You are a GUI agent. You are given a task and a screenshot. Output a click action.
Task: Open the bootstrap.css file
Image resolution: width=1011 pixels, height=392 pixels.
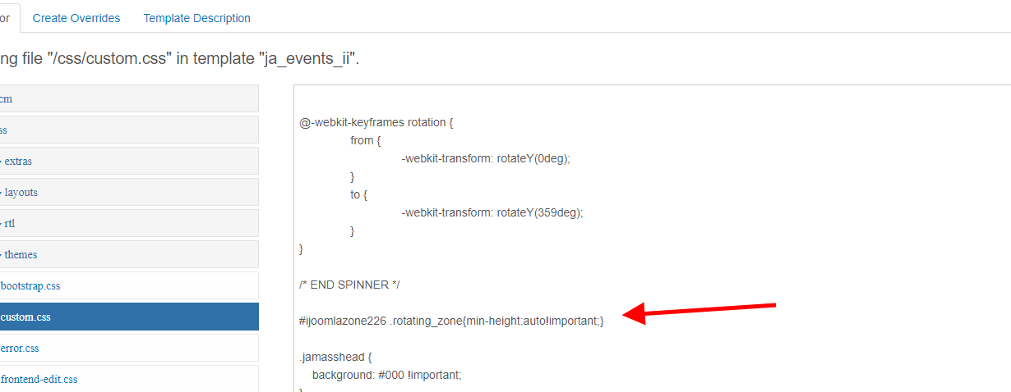point(30,286)
